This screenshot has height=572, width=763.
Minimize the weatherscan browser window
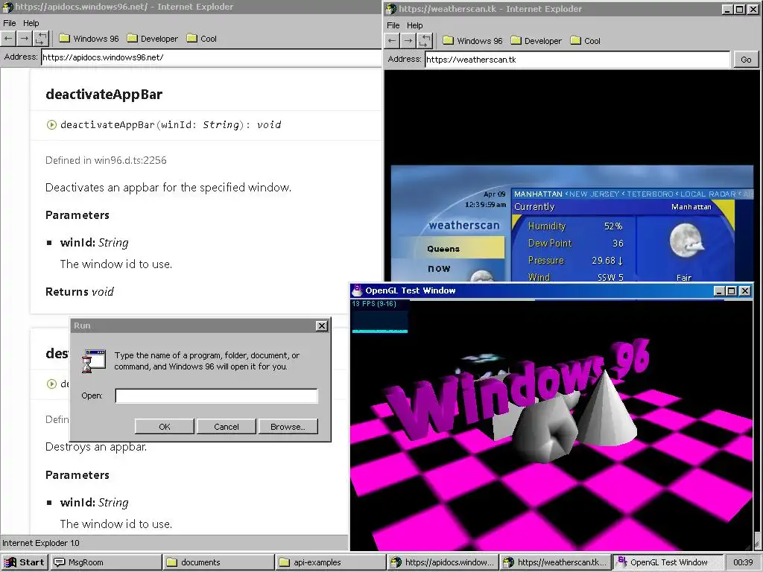727,9
